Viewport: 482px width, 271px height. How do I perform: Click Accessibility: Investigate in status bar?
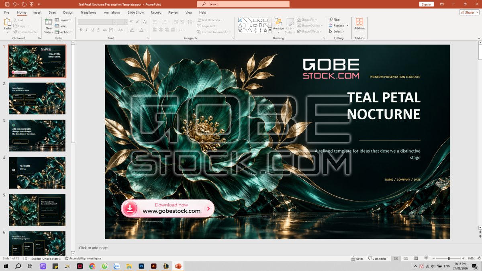[83, 259]
